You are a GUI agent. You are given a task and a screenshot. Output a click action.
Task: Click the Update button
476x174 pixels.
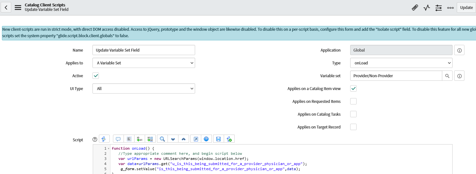[466, 7]
